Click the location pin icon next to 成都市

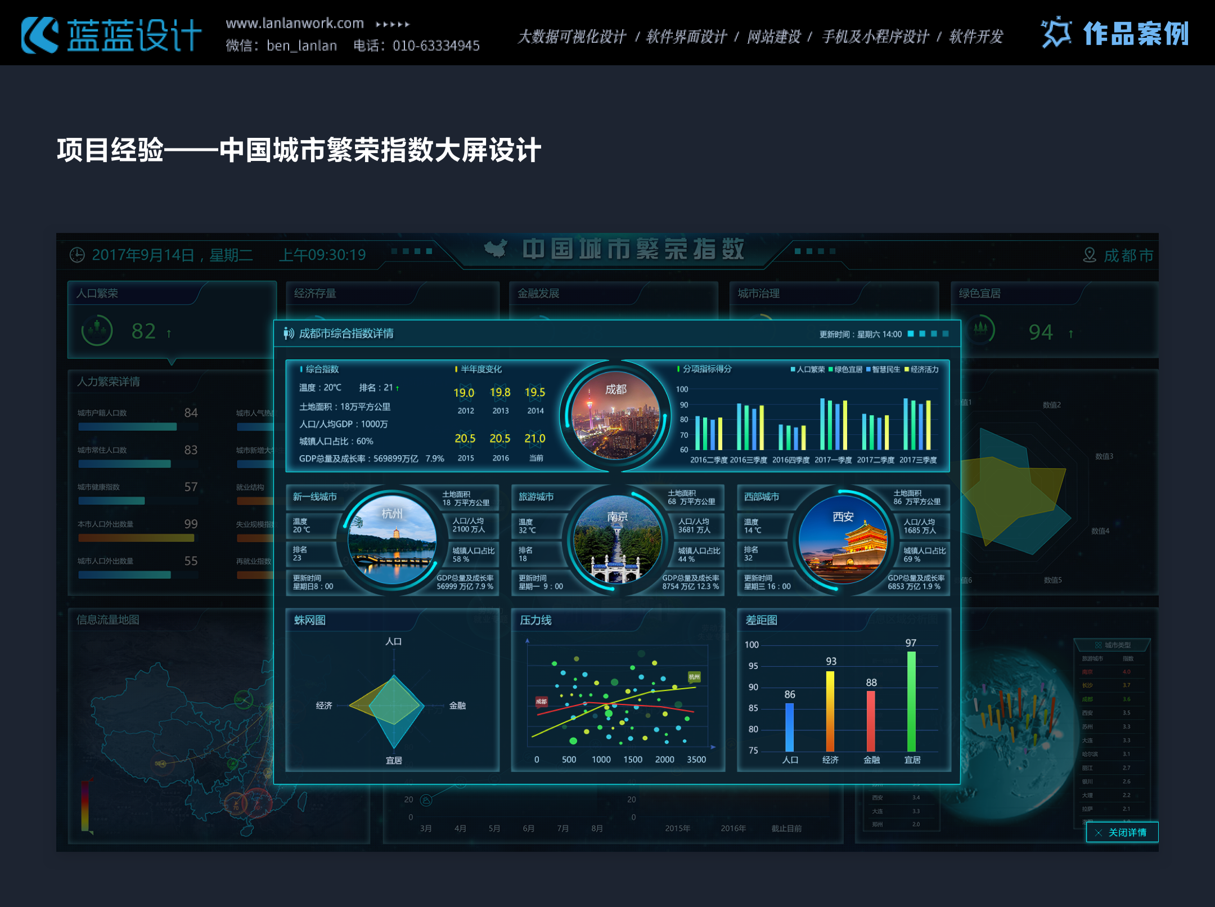pyautogui.click(x=1089, y=255)
